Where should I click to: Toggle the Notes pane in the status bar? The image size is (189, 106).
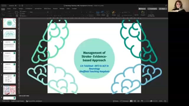click(x=115, y=101)
